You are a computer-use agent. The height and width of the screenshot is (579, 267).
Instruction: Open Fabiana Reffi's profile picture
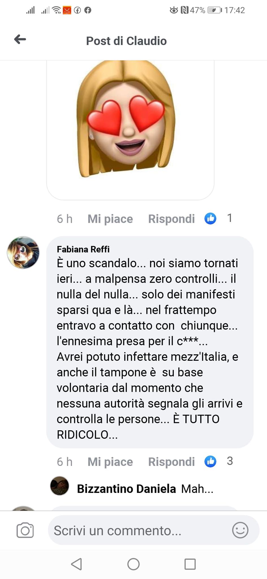tap(23, 252)
